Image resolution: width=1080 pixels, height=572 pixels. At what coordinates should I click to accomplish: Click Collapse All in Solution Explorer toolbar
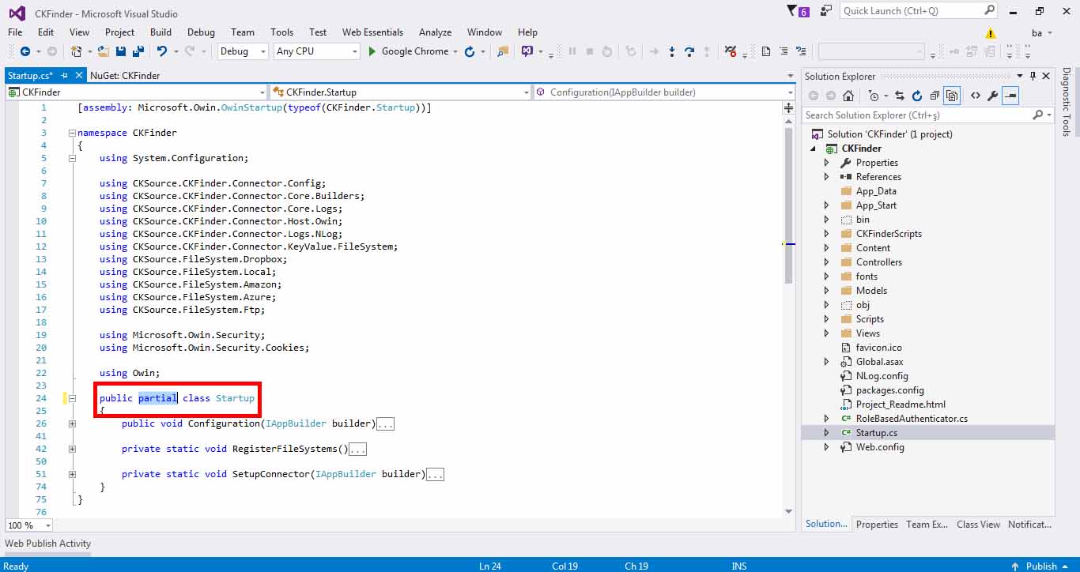point(935,96)
